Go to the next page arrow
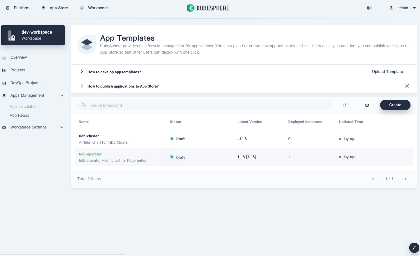 coord(404,179)
